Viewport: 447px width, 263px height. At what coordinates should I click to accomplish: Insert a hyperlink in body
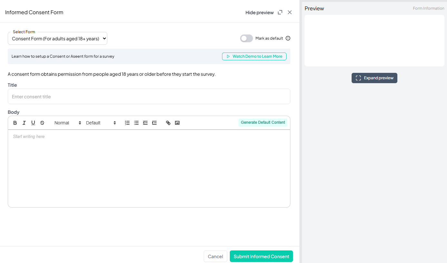tap(168, 123)
